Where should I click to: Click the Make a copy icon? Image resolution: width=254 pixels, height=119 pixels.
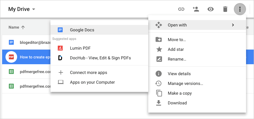(x=159, y=93)
